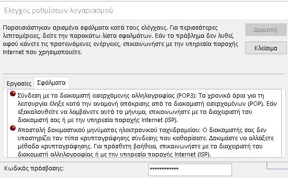This screenshot has width=288, height=178.
Task: Switch to the Εργασίες tab
Action: (19, 84)
